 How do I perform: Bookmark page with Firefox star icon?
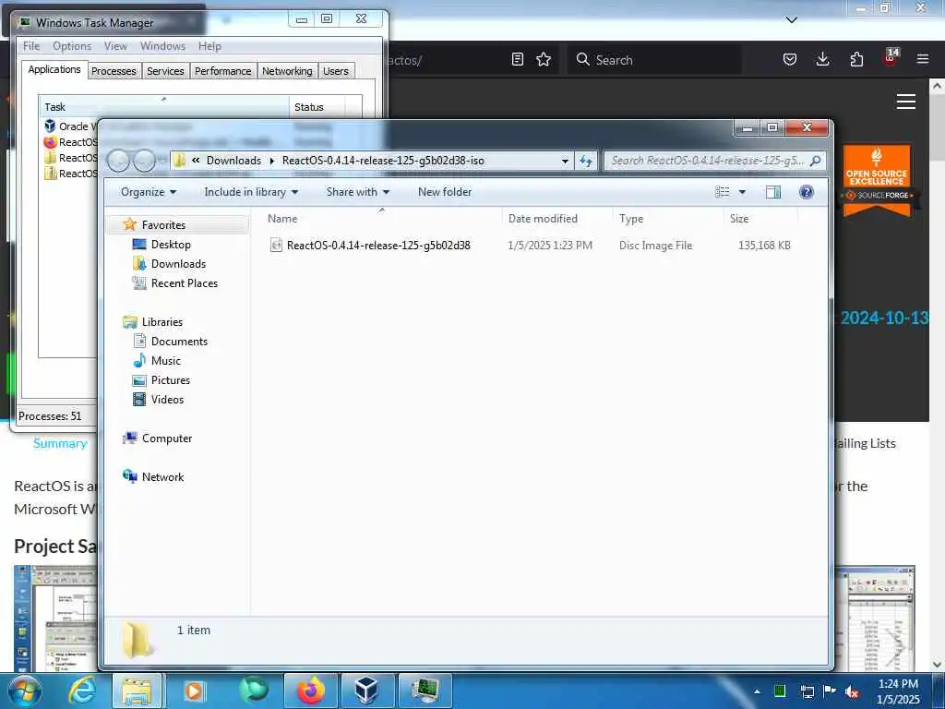[544, 59]
